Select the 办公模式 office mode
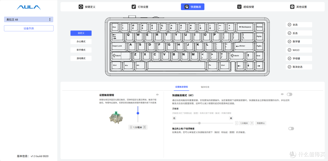This screenshot has height=161, width=328. tap(81, 42)
